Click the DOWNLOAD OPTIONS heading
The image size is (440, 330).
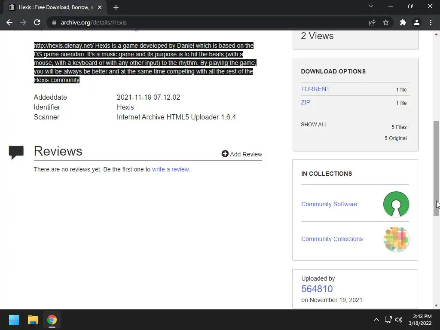[x=333, y=72]
